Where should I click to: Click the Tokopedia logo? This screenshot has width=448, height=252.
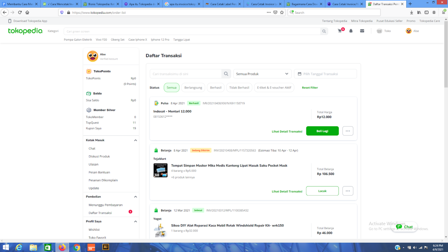[25, 31]
